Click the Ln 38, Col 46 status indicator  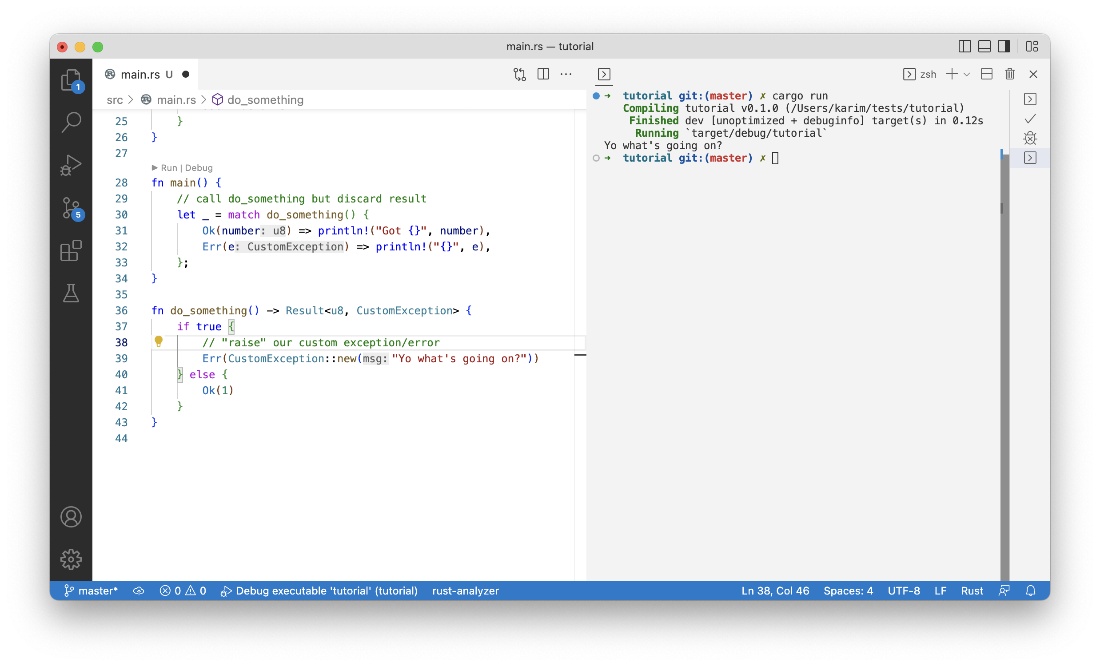coord(775,591)
